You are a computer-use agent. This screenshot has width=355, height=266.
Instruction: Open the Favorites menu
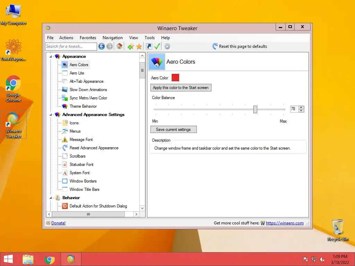88,38
